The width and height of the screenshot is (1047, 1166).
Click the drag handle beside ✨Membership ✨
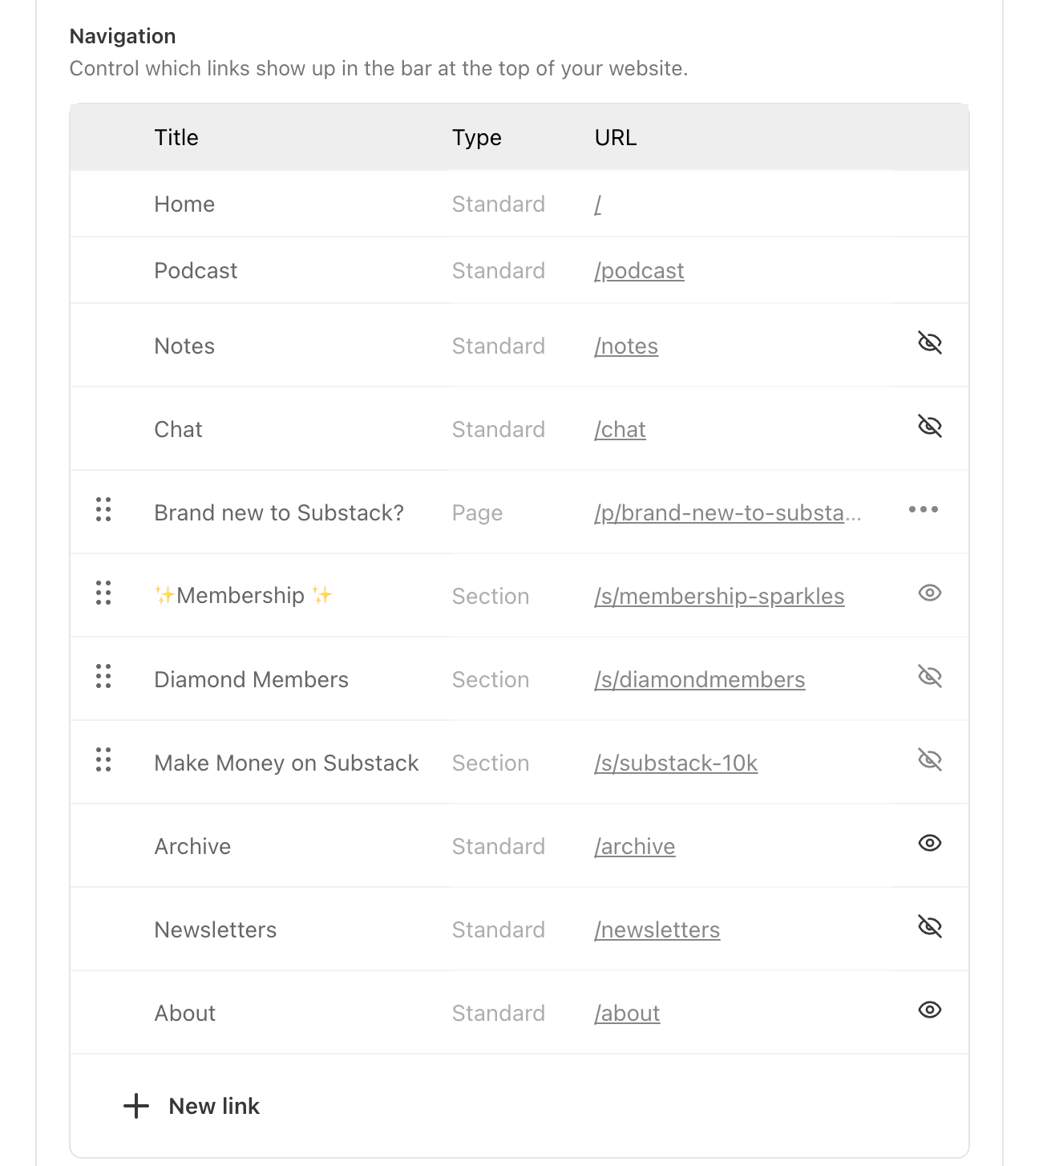pyautogui.click(x=103, y=594)
